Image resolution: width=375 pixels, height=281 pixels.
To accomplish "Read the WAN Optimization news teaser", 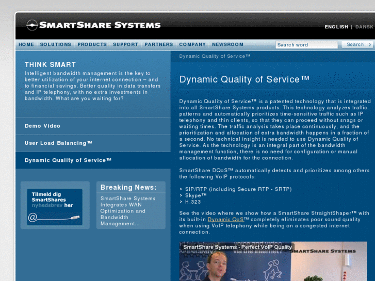I will point(128,211).
